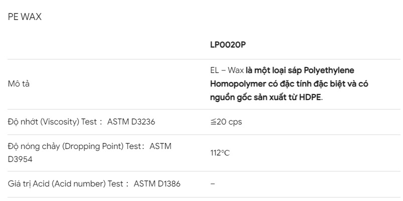This screenshot has height=201, width=403.
Task: Click the Mô tả row label
Action: (x=19, y=83)
